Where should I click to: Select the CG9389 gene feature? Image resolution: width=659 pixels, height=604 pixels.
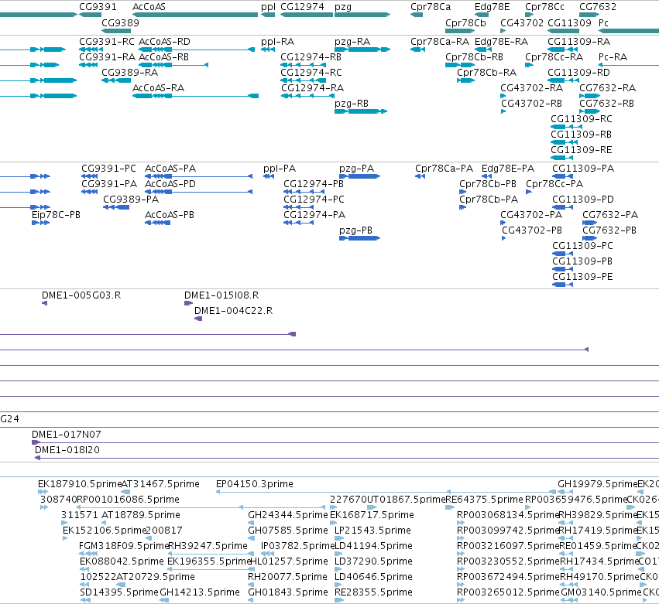coord(116,31)
